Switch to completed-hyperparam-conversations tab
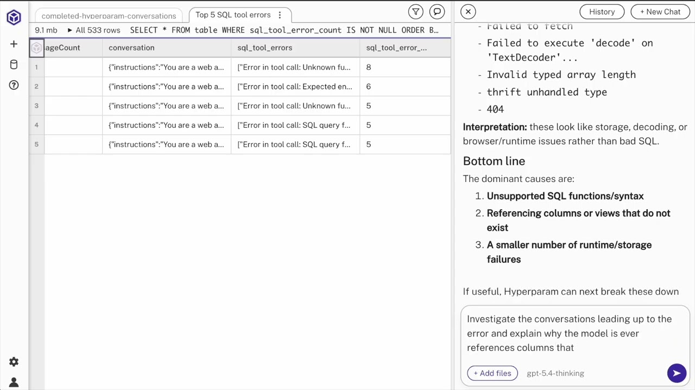 [109, 16]
